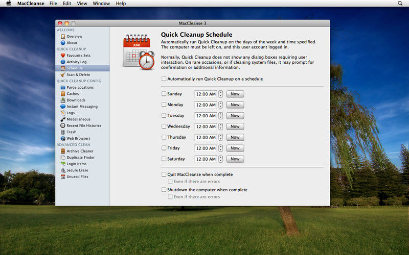
Task: Select the Trash icon in sidebar
Action: click(x=63, y=132)
